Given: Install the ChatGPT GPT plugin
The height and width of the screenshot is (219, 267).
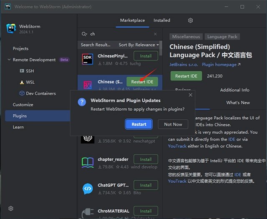Looking at the screenshot, I should 146,185.
